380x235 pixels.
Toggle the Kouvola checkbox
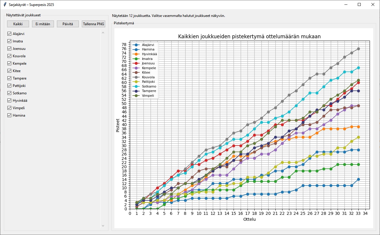tap(9, 56)
